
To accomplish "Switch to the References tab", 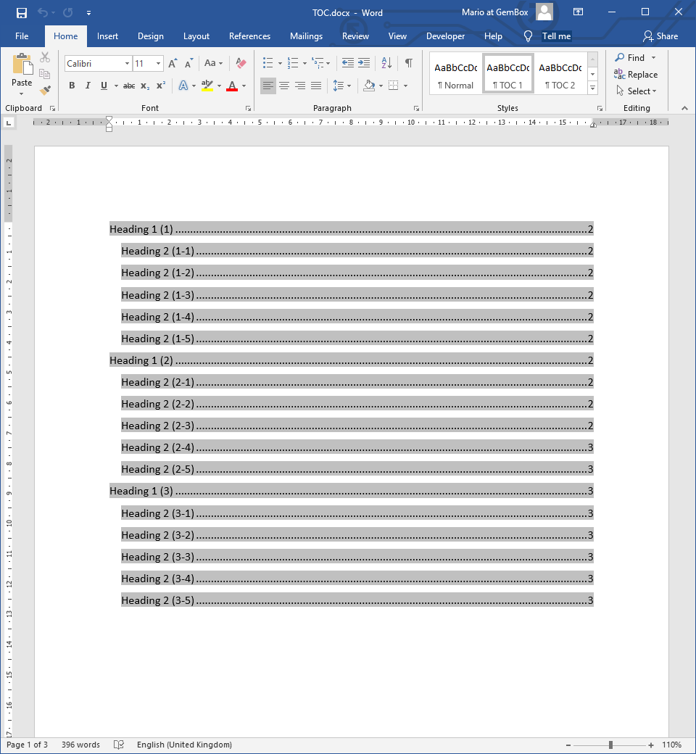I will click(x=249, y=36).
